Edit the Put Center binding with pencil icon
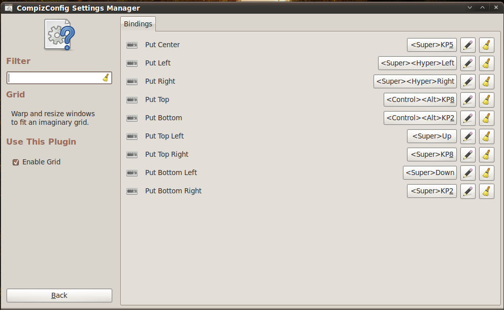Screen dimensions: 504x310 (x=467, y=45)
